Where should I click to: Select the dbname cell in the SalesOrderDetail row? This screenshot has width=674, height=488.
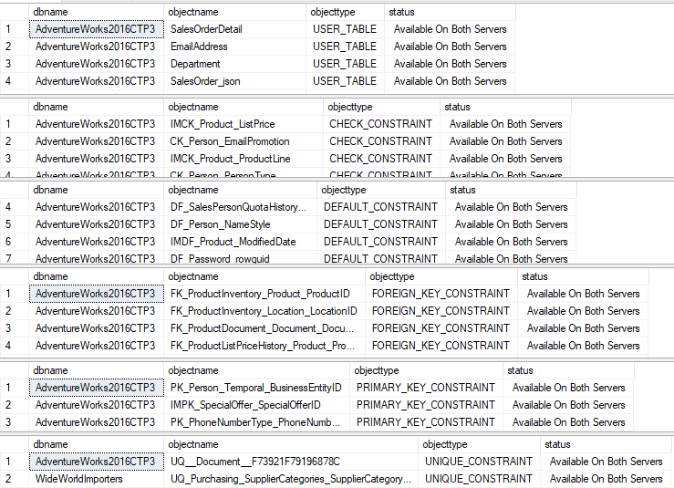coord(97,29)
